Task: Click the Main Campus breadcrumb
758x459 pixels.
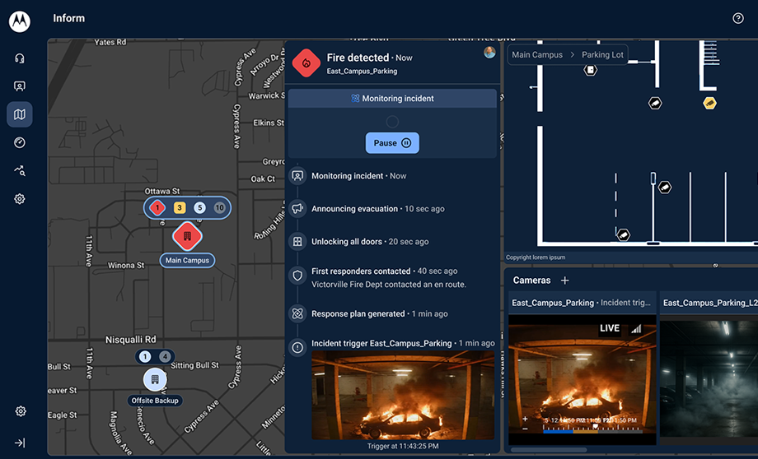Action: coord(537,55)
